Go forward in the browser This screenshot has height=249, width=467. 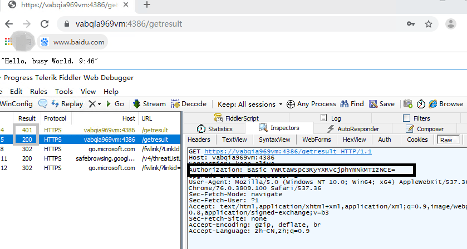[x=27, y=24]
